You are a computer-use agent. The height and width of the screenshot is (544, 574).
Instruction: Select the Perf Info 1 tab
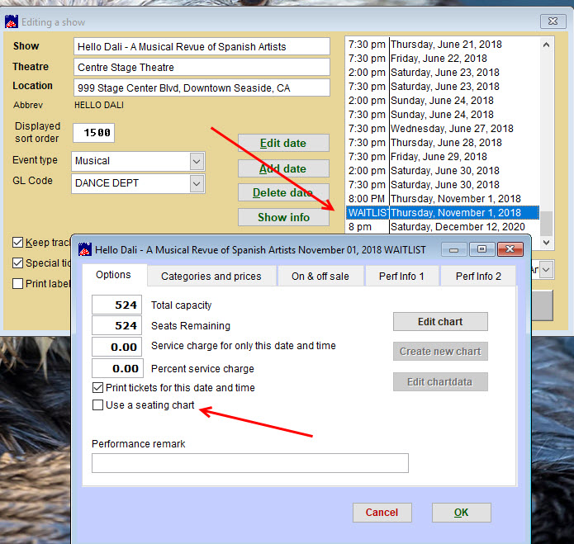coord(402,276)
